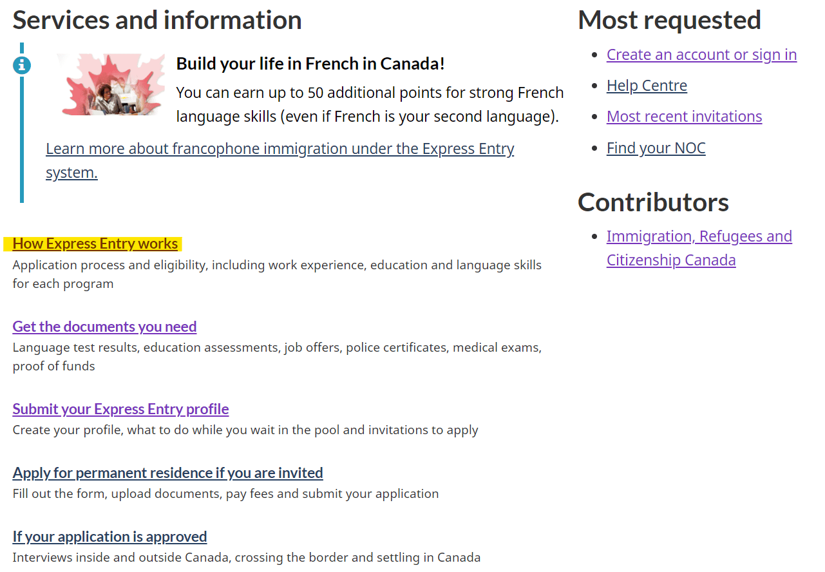The width and height of the screenshot is (825, 572).
Task: Open Immigration, Refugees and Citizenship Canada link
Action: tap(699, 248)
